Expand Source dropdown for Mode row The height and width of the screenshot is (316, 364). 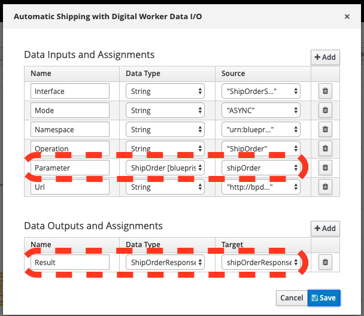click(260, 110)
